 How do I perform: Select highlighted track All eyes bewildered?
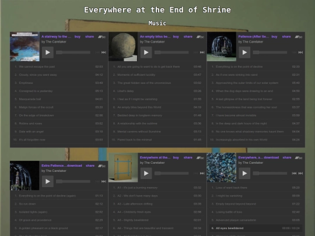[256, 228]
